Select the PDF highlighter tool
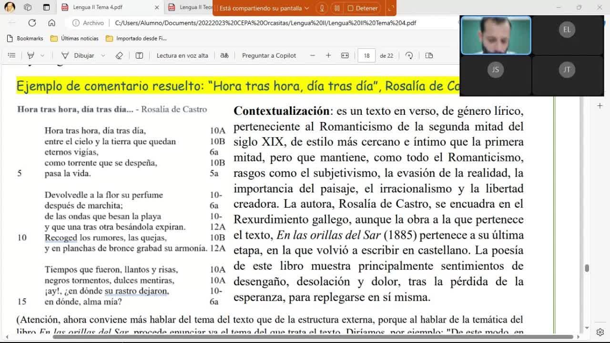The width and height of the screenshot is (610, 343). (31, 55)
